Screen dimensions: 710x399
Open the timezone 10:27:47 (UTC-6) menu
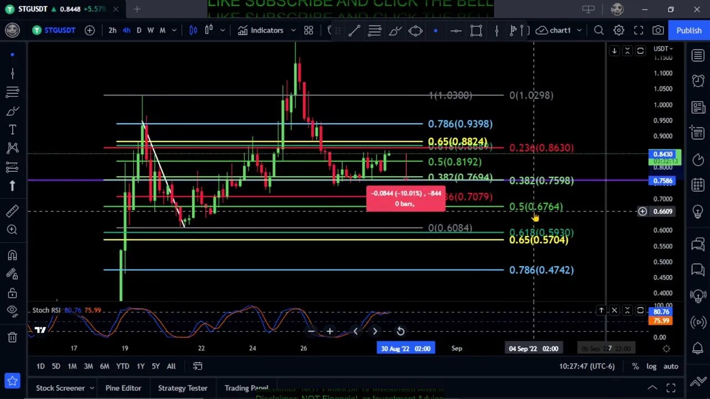pos(587,366)
